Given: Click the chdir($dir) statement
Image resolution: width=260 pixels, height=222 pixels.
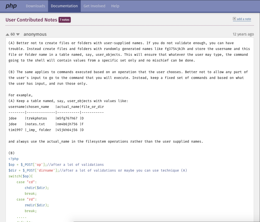Looking at the screenshot, I should pyautogui.click(x=37, y=188).
